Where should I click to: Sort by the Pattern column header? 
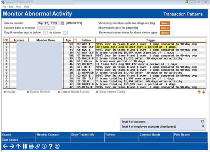[x=86, y=40]
